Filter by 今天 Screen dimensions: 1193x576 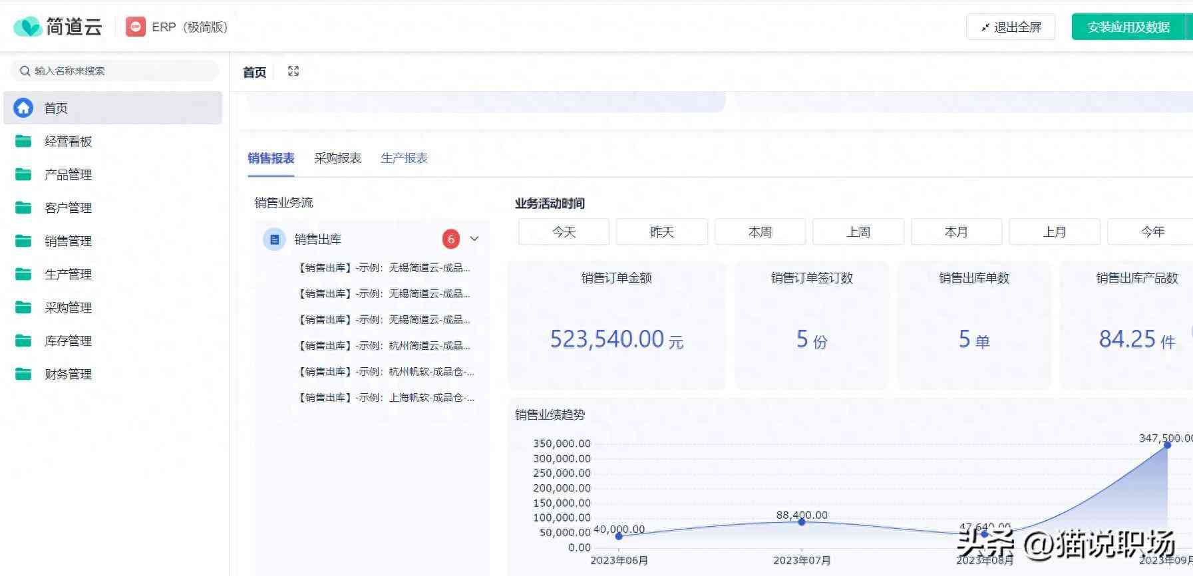564,232
